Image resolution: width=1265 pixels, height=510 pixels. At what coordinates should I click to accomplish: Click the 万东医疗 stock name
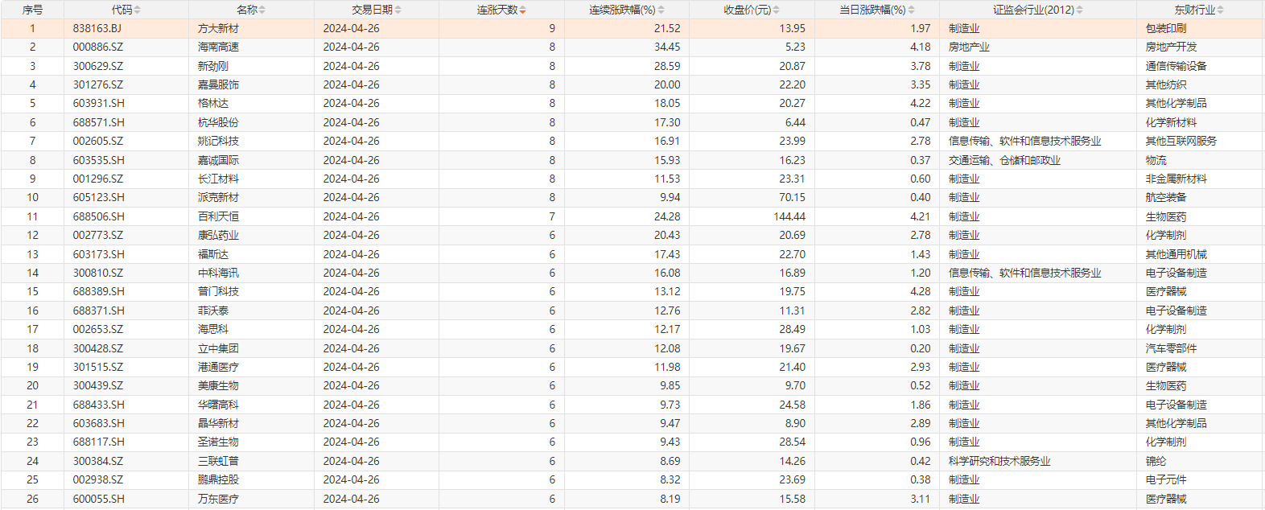(x=218, y=499)
